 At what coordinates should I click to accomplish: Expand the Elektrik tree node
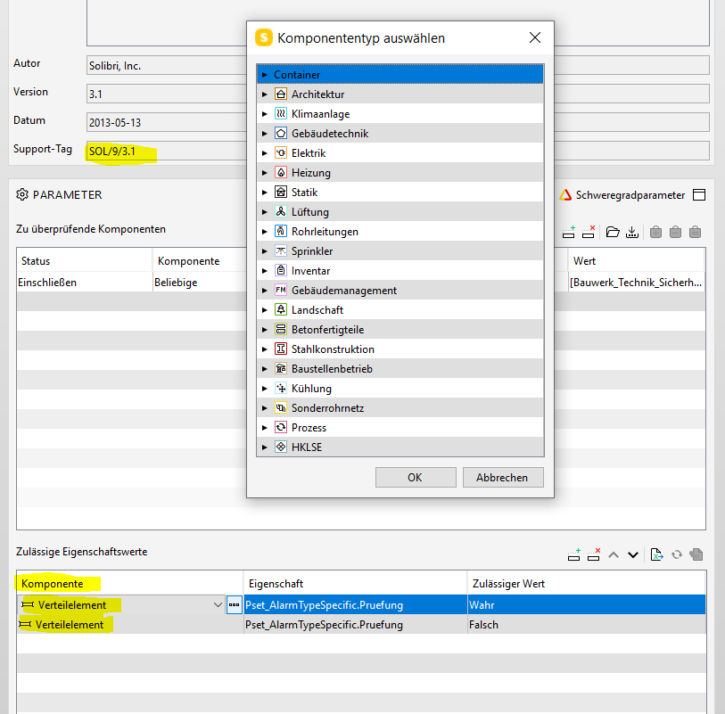265,153
